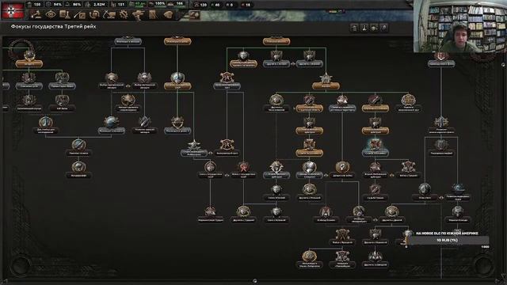The image size is (507, 285).
Task: Open the Trade toolbar icon
Action: tap(94, 14)
